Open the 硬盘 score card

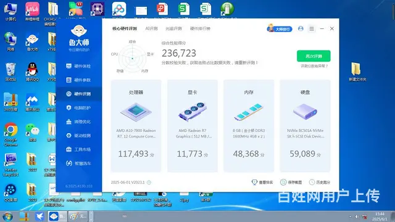click(x=305, y=126)
